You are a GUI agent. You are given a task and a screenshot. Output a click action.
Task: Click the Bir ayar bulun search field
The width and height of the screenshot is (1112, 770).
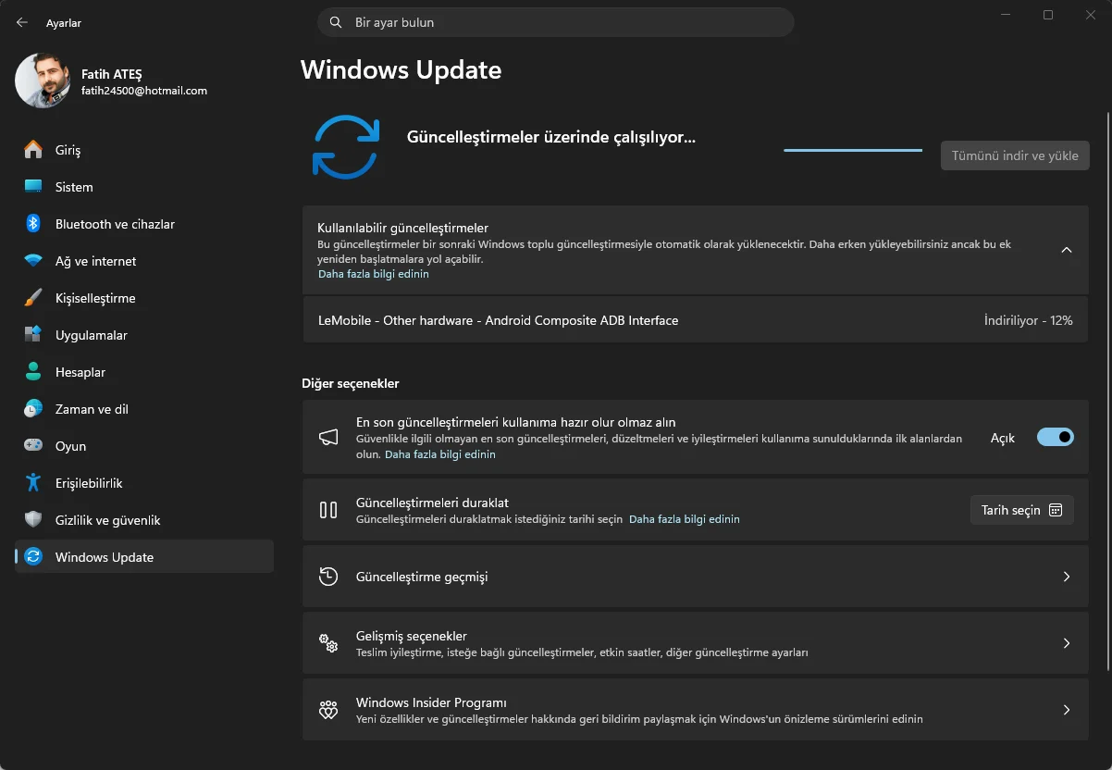(x=556, y=22)
